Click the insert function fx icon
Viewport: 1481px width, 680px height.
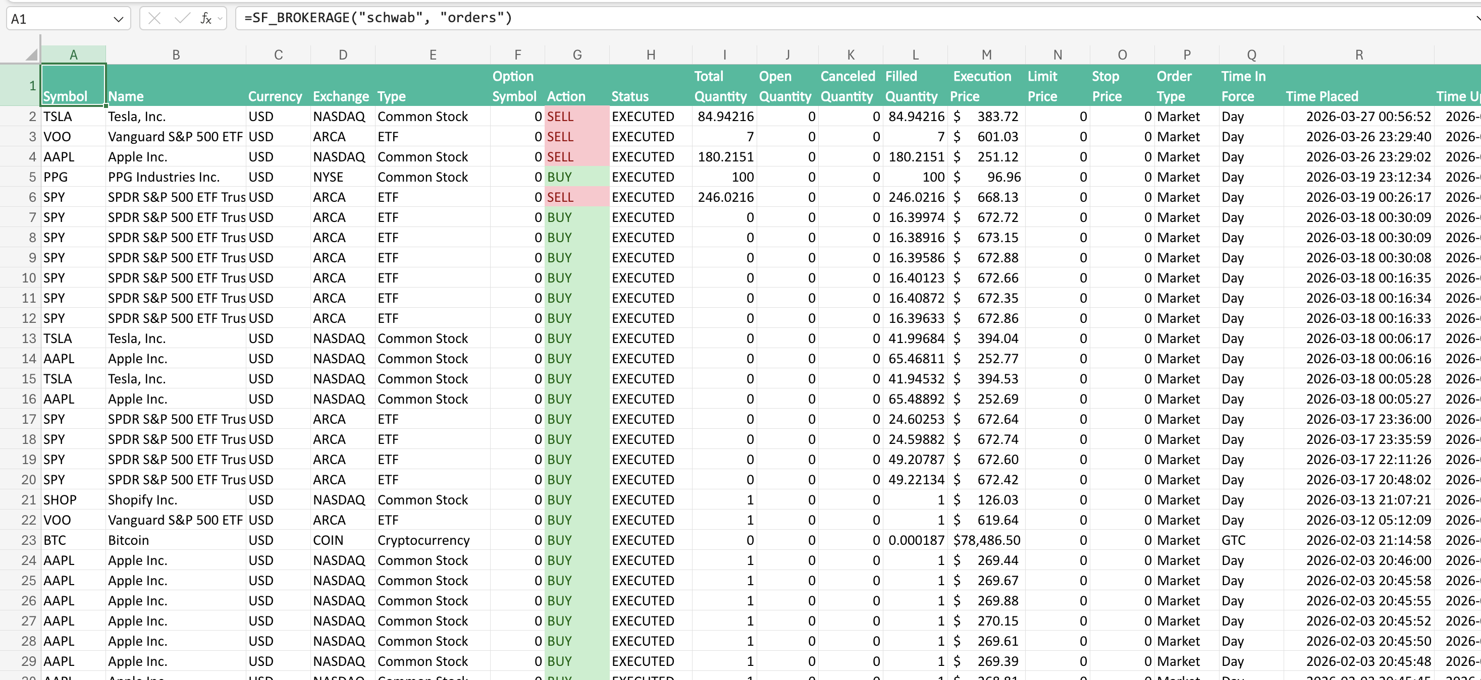(x=205, y=18)
